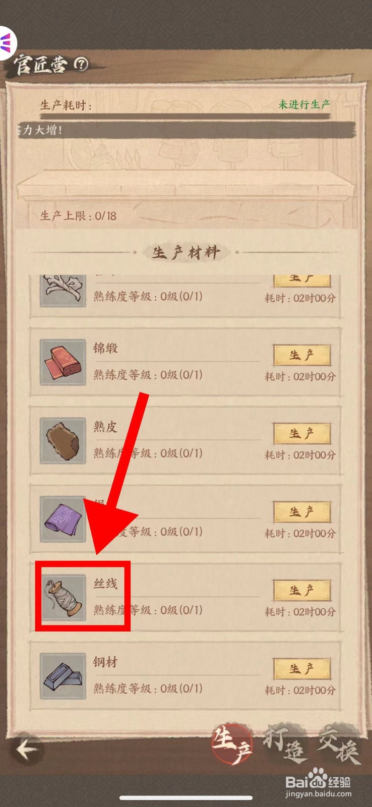Open the 交换 bottom tab
Image resolution: width=372 pixels, height=807 pixels.
[x=339, y=743]
